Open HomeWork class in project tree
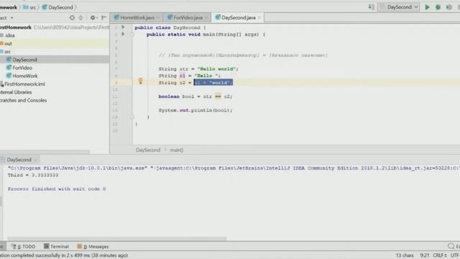This screenshot has width=460, height=259. pyautogui.click(x=24, y=76)
